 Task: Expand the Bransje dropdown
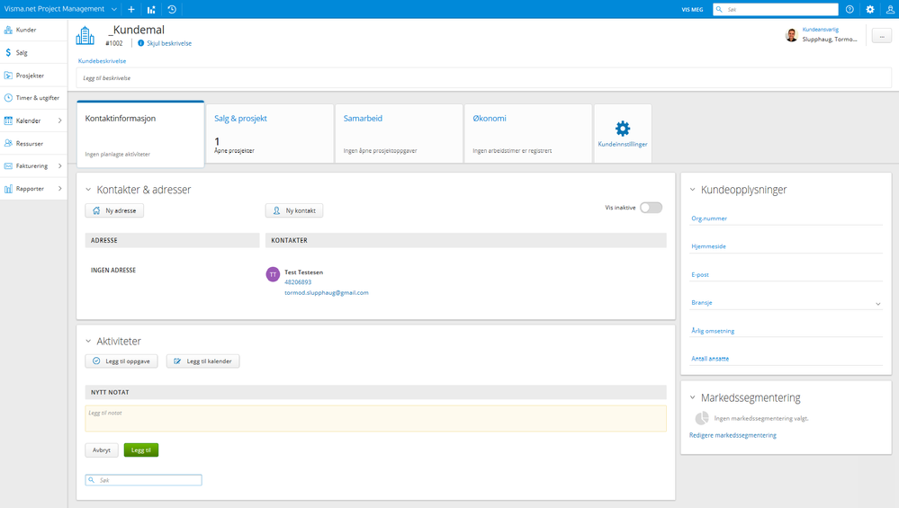[877, 304]
